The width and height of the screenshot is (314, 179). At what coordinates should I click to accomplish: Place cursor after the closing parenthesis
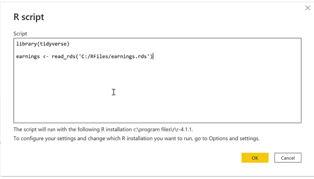click(153, 57)
